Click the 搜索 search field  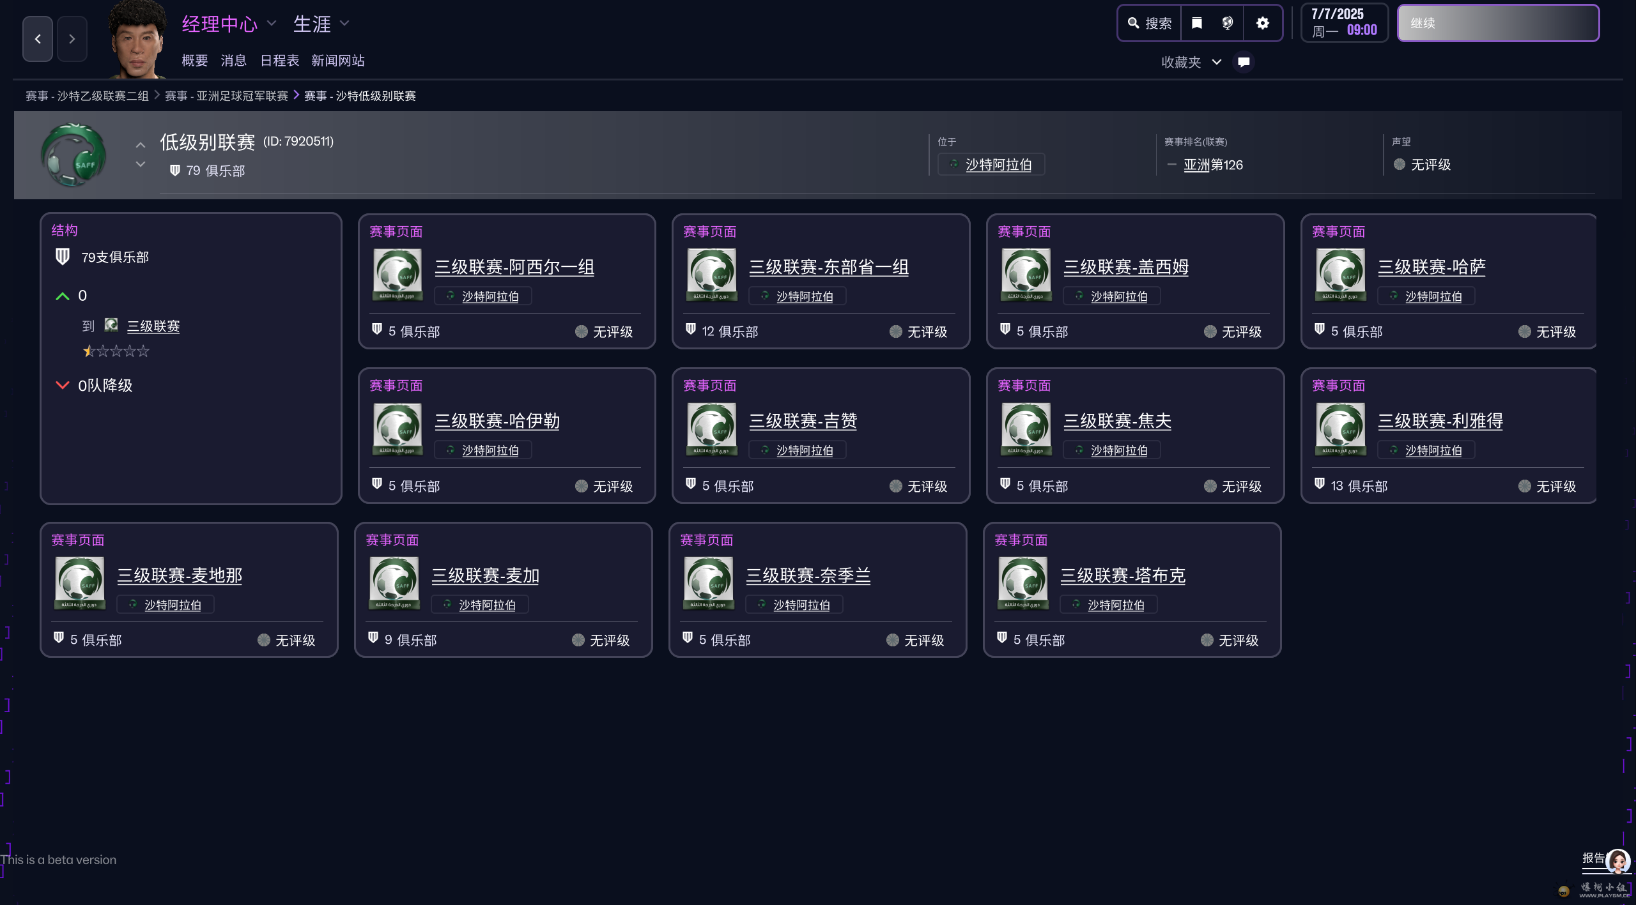(1149, 24)
